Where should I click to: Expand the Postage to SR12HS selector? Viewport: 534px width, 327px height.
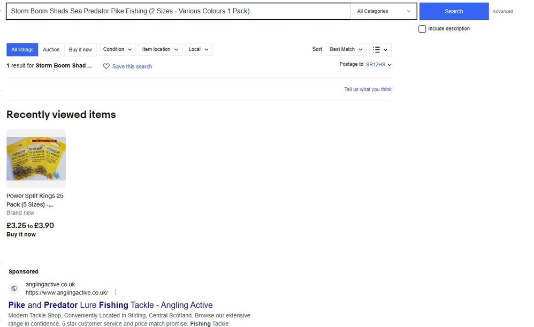(x=378, y=65)
